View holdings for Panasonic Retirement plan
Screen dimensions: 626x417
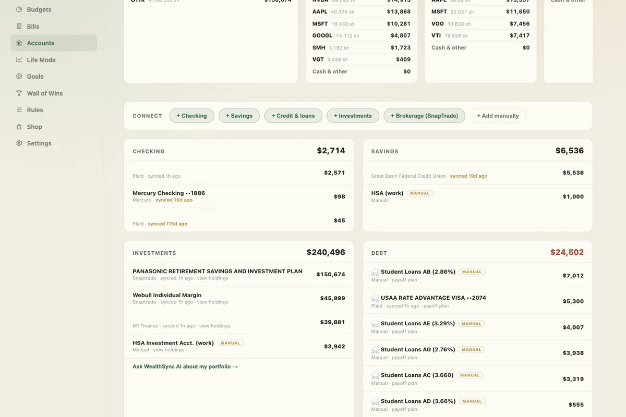pyautogui.click(x=212, y=278)
